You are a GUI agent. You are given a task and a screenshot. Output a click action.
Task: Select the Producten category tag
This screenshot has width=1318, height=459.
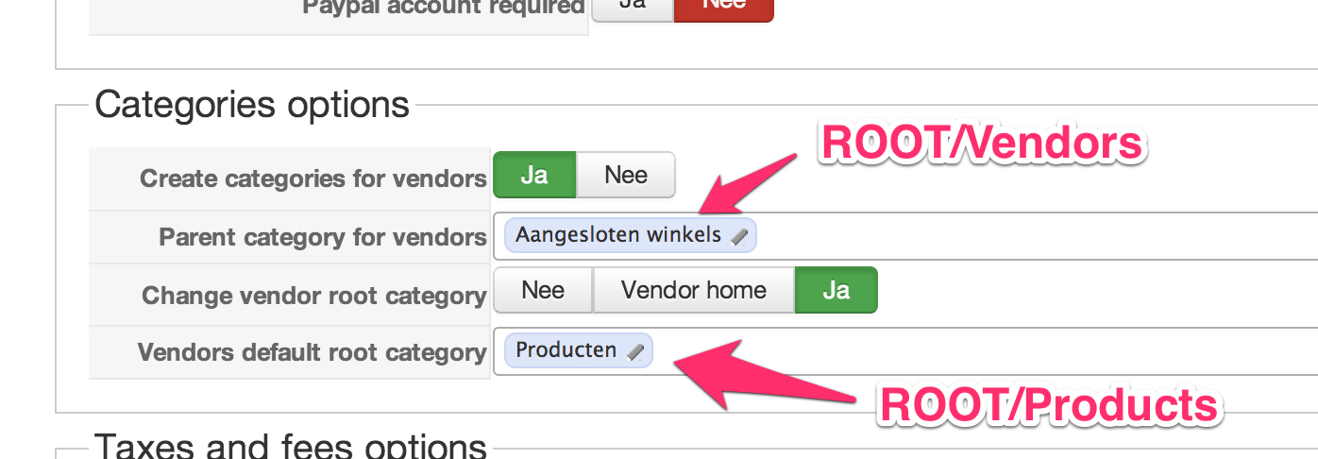pos(566,350)
